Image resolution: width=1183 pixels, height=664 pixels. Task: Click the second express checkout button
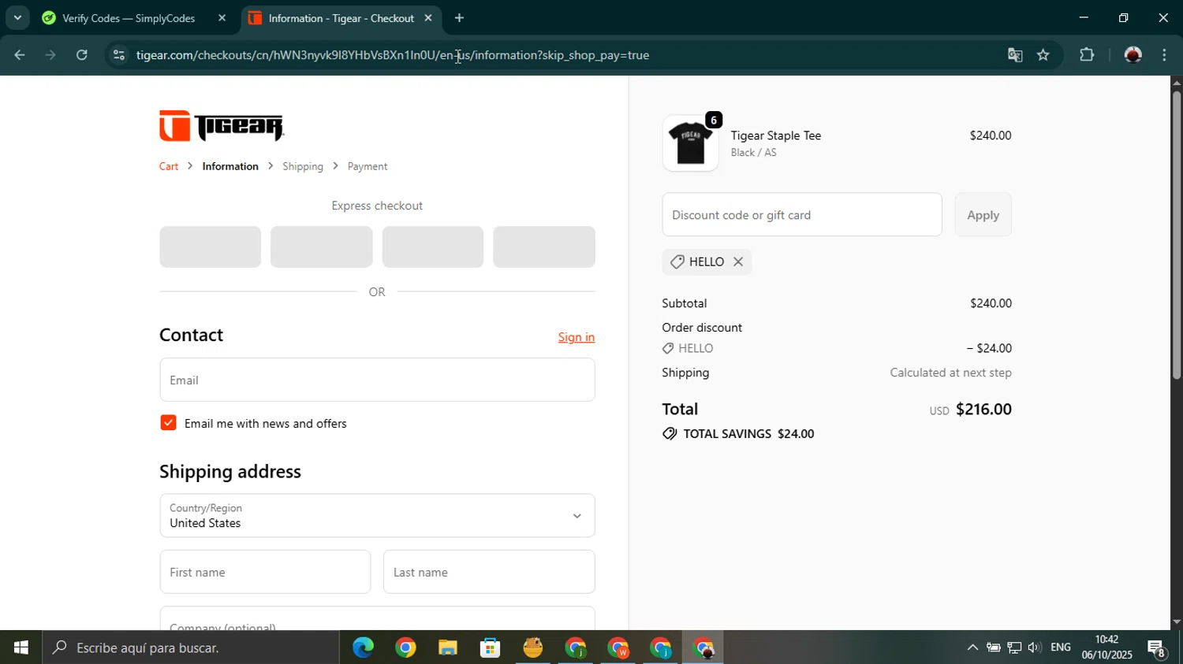[321, 247]
